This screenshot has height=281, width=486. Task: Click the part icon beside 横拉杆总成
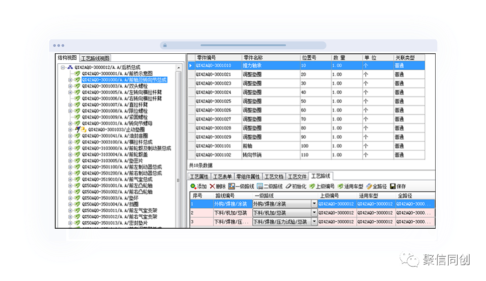[77, 142]
